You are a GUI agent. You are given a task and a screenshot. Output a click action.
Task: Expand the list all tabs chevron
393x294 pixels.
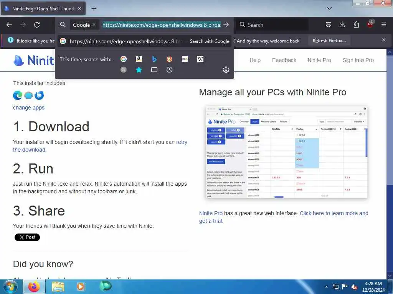tap(329, 8)
